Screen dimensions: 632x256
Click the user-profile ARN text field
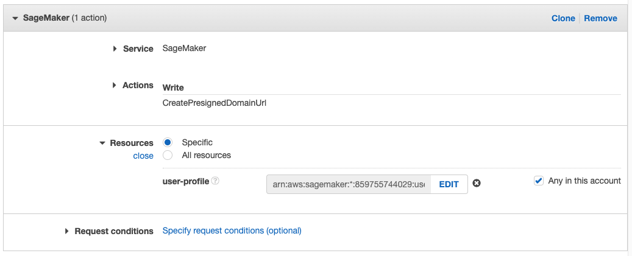[x=349, y=184]
